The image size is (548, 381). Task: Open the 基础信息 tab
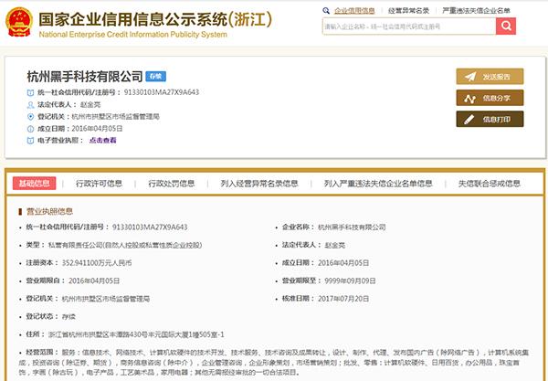click(36, 183)
